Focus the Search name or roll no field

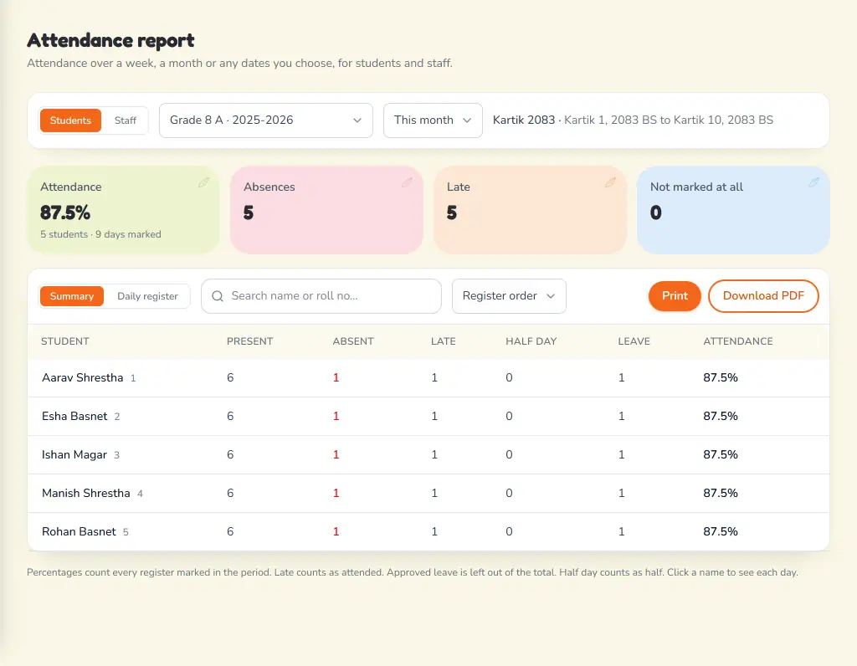click(321, 296)
